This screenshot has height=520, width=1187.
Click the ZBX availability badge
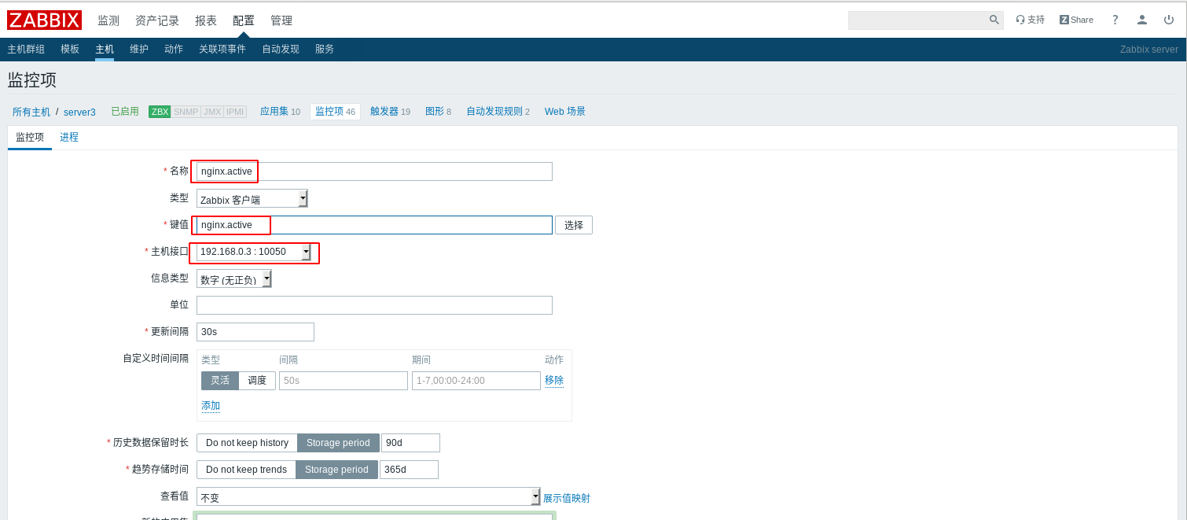click(x=160, y=112)
